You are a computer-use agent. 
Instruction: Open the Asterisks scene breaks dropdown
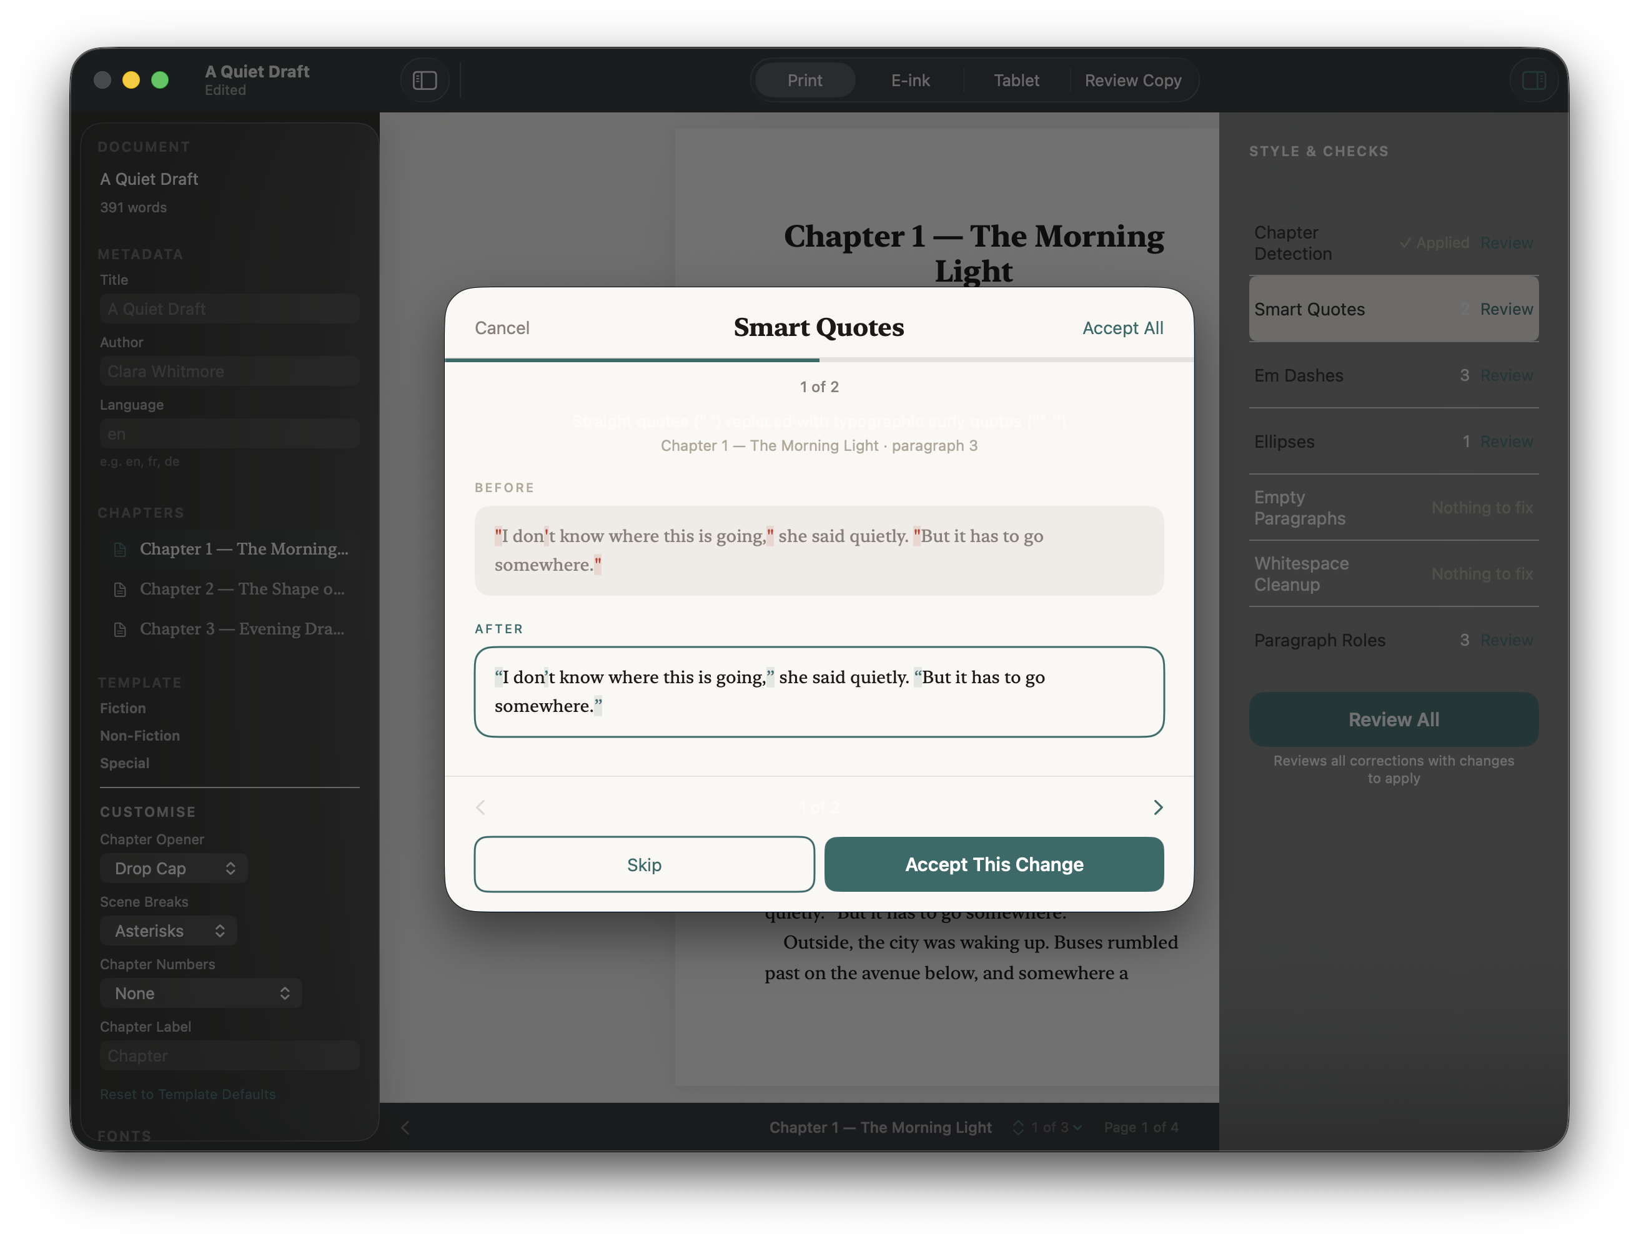(x=168, y=931)
